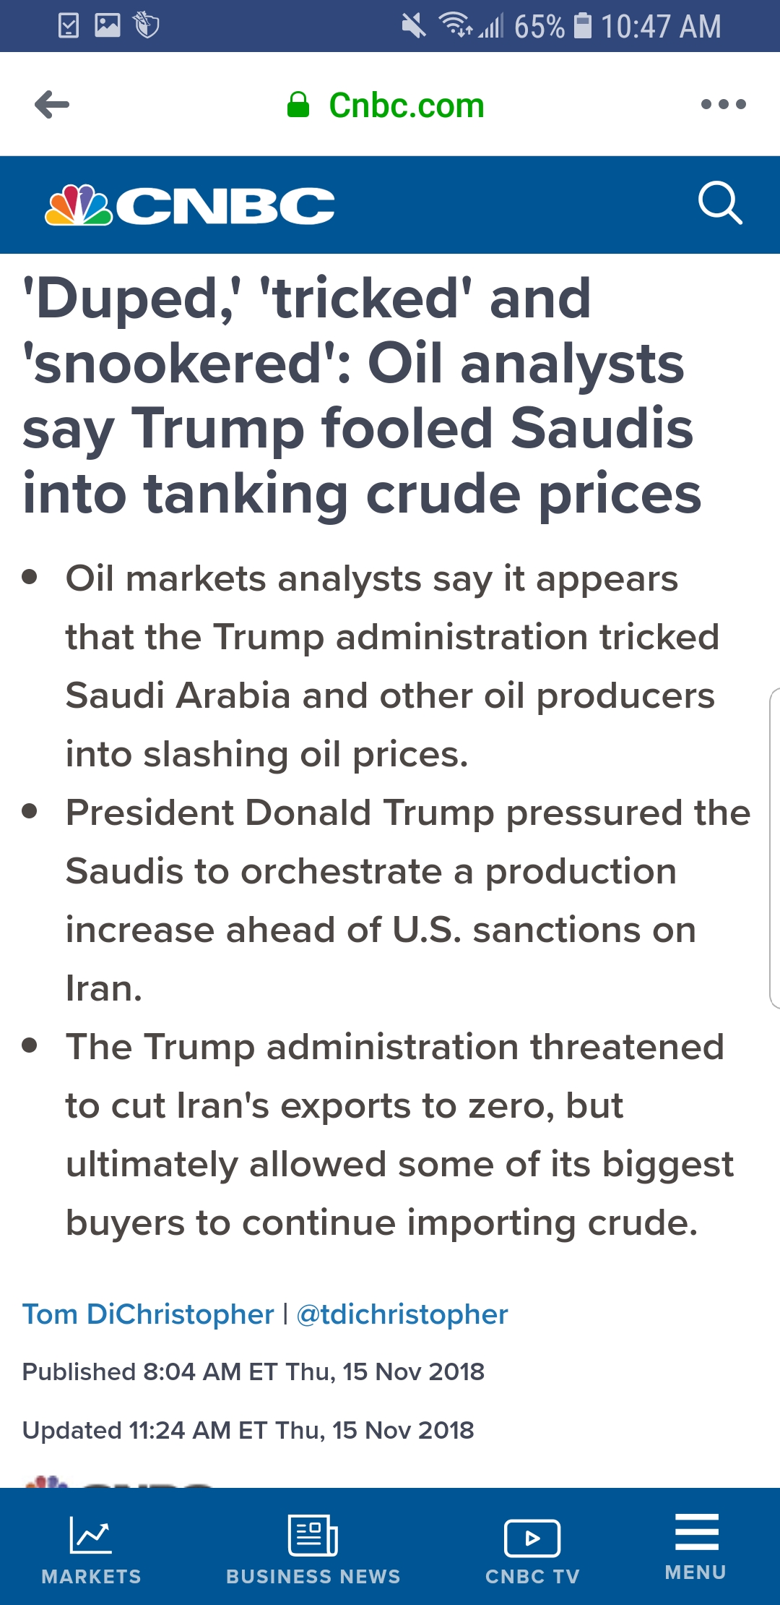The height and width of the screenshot is (1605, 780).
Task: Tap the CNBC TV play icon
Action: click(x=532, y=1538)
